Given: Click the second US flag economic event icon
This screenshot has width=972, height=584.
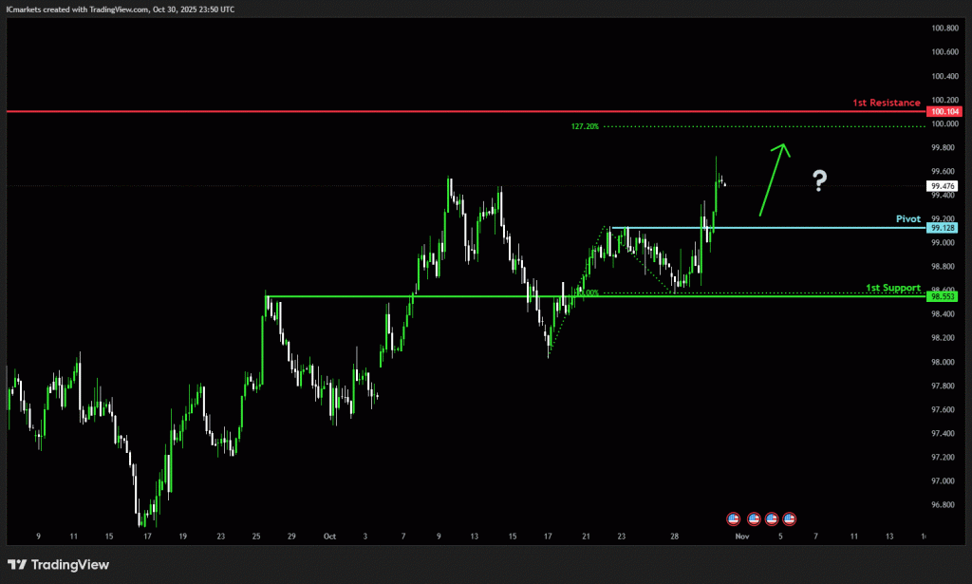Looking at the screenshot, I should click(x=754, y=518).
